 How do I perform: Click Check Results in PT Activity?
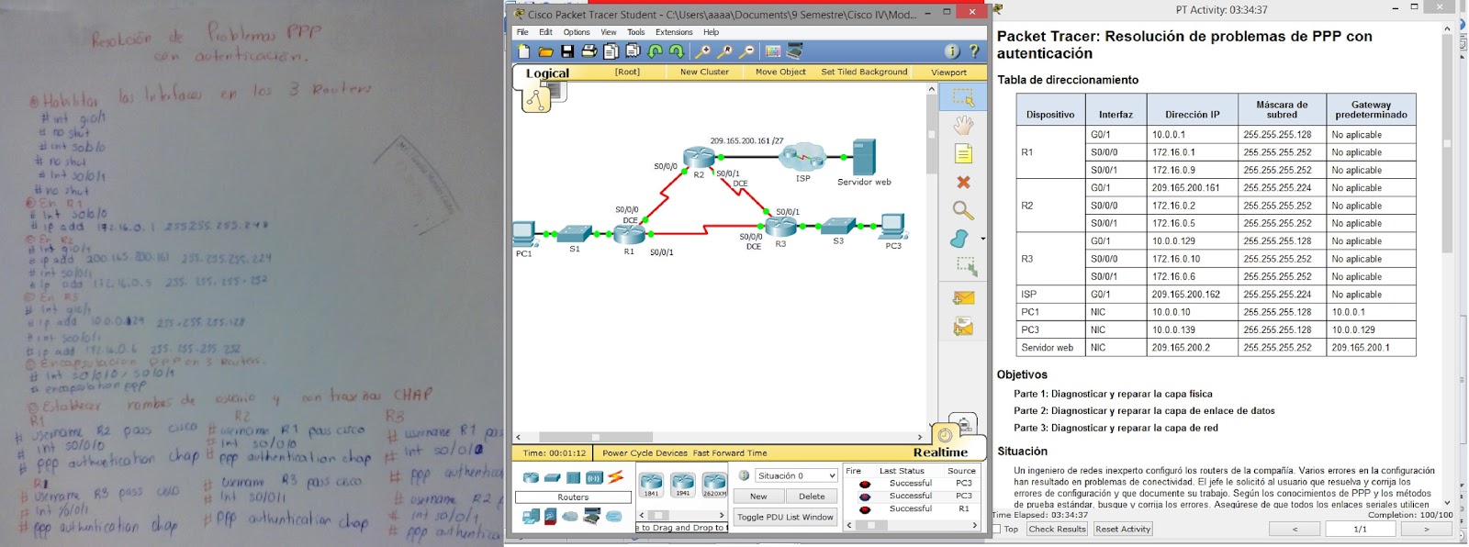pyautogui.click(x=1058, y=529)
